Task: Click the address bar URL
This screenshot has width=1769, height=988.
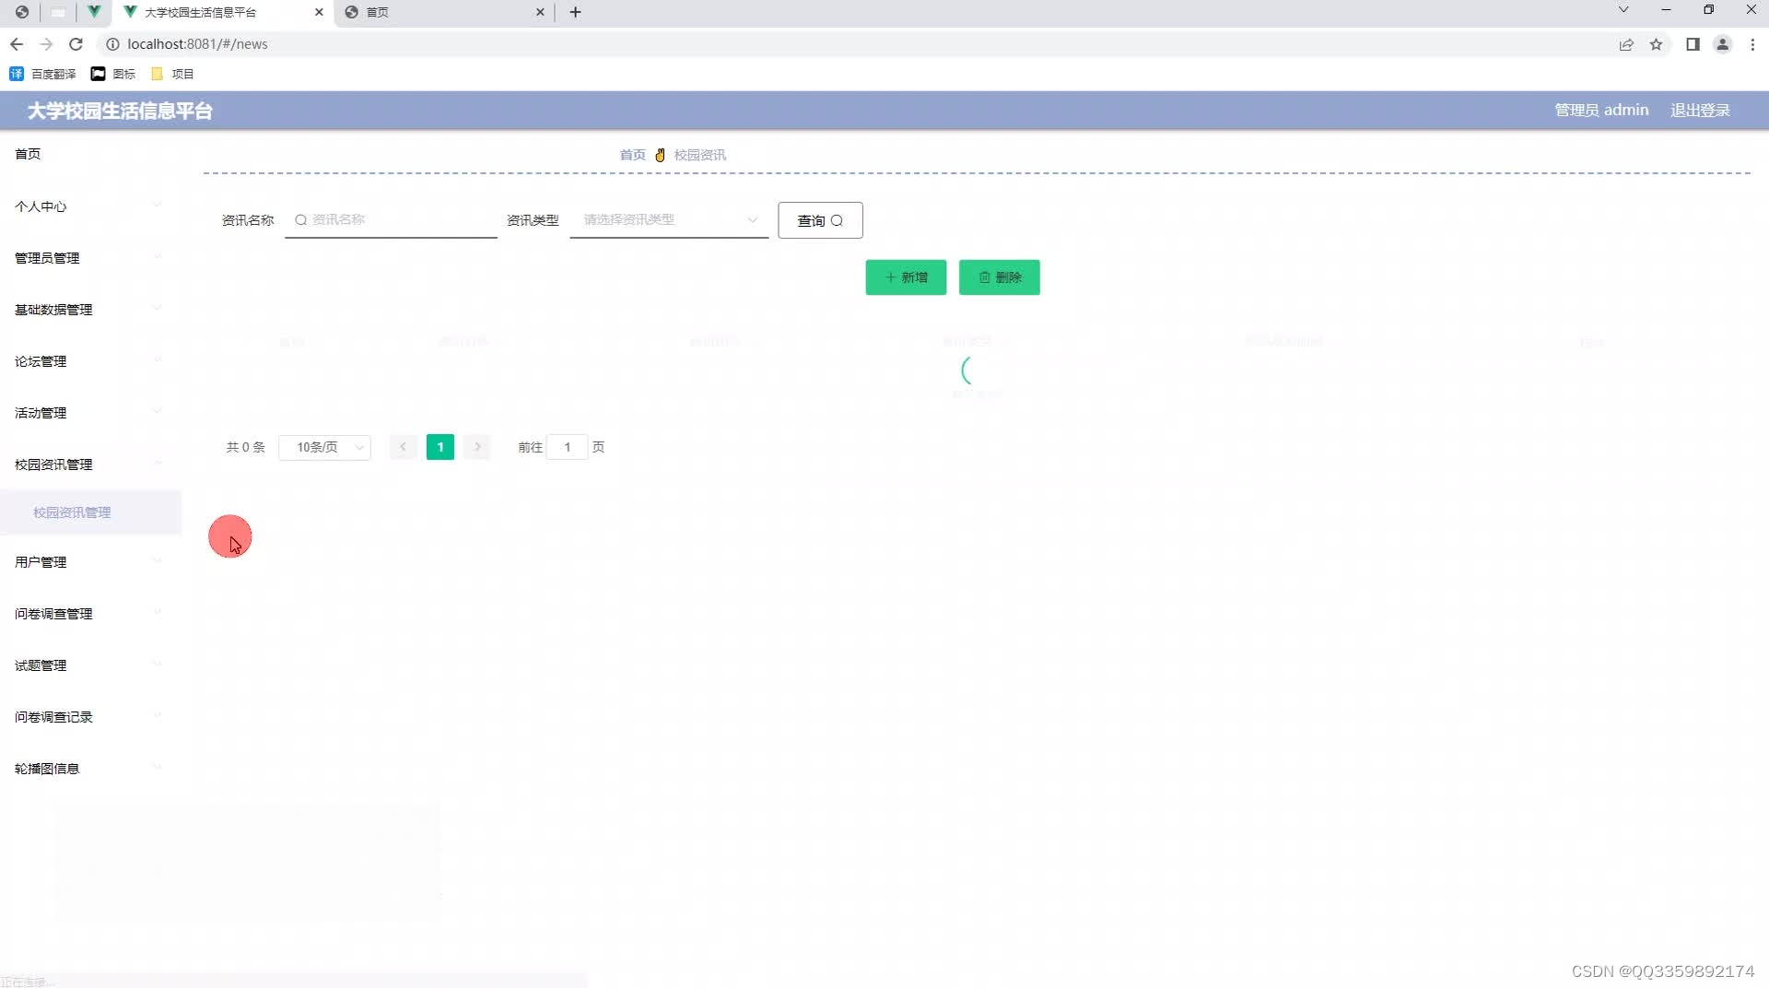Action: pos(197,44)
